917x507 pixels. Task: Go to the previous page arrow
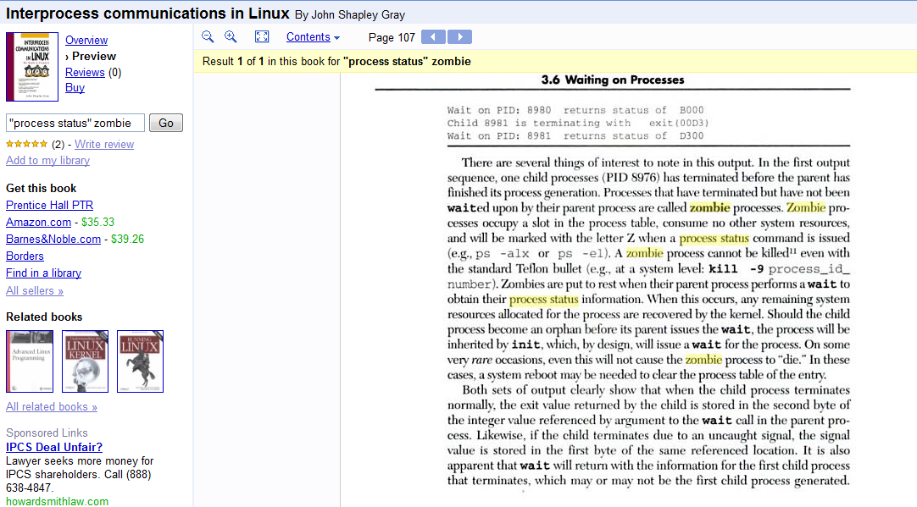[x=433, y=36]
